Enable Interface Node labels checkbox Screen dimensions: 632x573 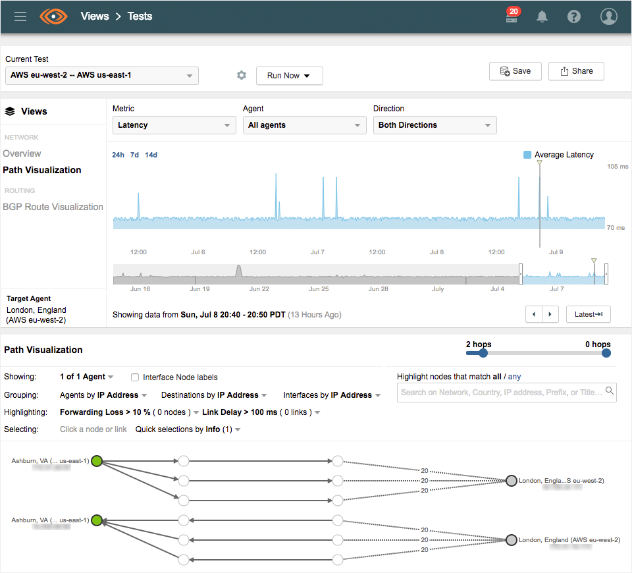(x=135, y=377)
